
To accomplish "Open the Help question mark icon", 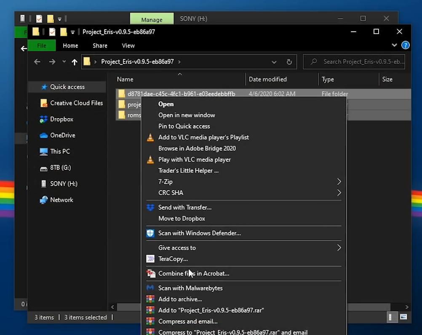I will [x=405, y=45].
